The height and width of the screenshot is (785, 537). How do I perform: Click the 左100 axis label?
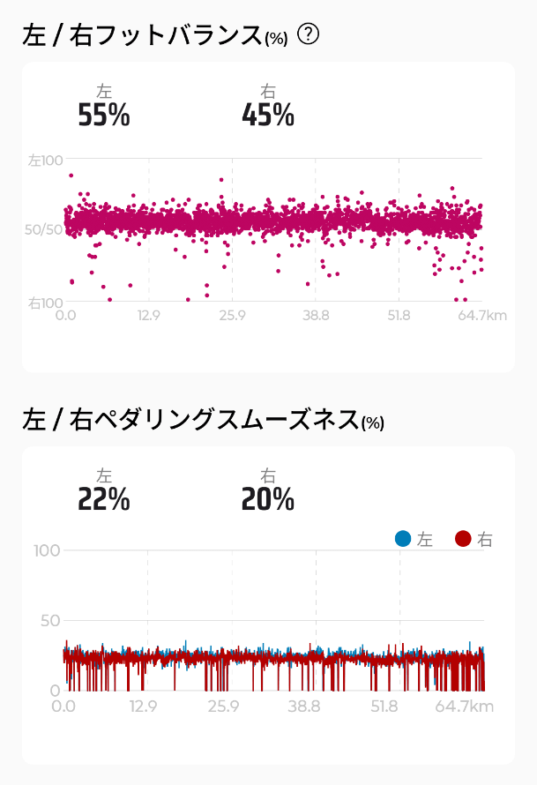[45, 161]
